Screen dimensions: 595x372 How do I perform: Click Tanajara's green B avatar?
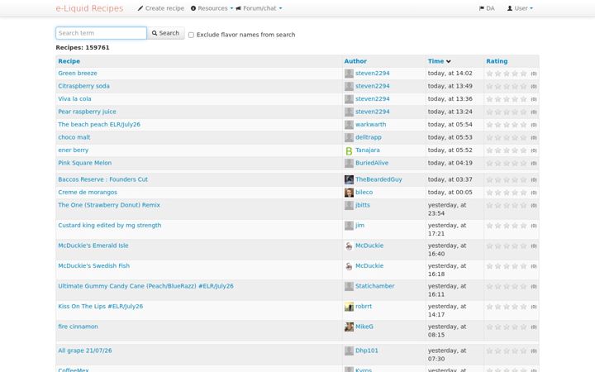349,150
